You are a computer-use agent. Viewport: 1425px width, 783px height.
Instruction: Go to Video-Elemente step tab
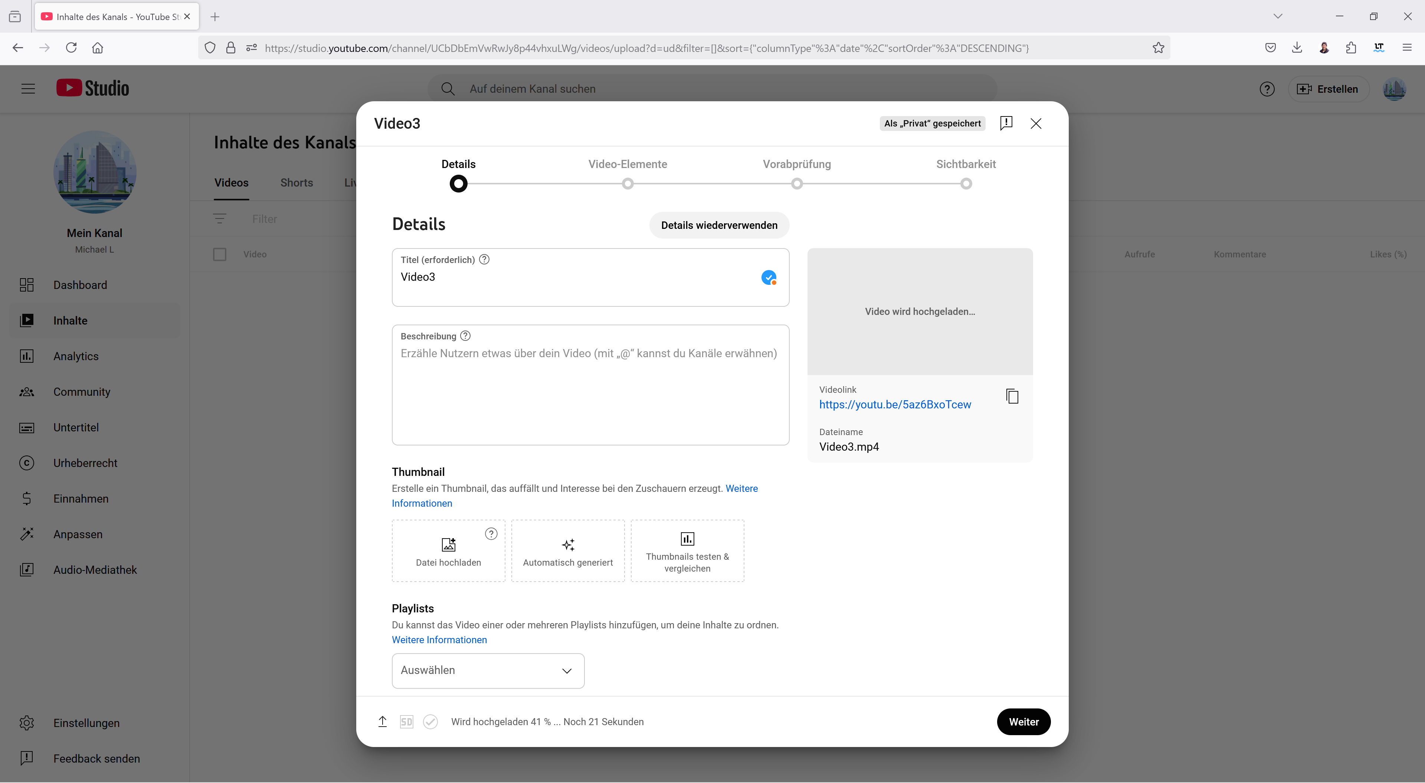(627, 164)
